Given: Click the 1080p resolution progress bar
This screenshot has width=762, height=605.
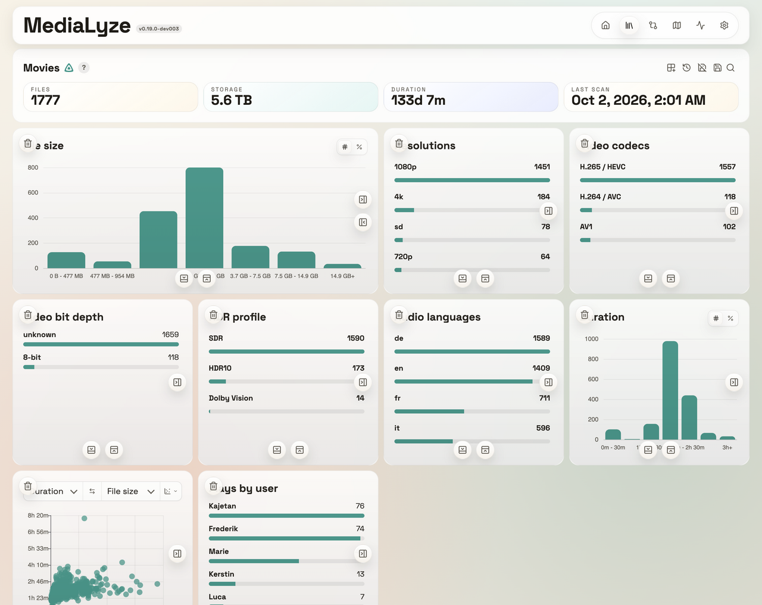Looking at the screenshot, I should (x=472, y=180).
